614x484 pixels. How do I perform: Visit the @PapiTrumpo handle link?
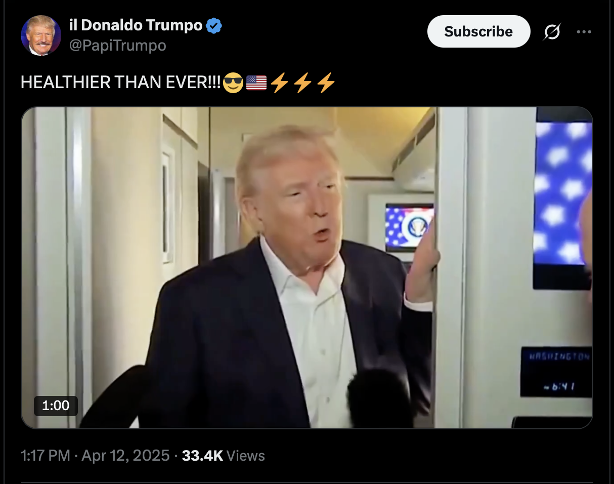click(117, 46)
